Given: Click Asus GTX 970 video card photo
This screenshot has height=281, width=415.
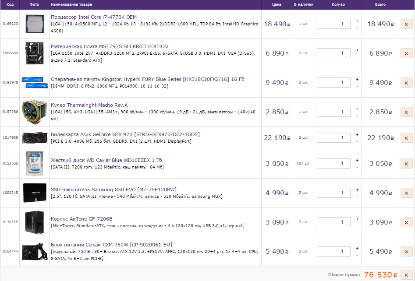Looking at the screenshot, I should coord(35,138).
